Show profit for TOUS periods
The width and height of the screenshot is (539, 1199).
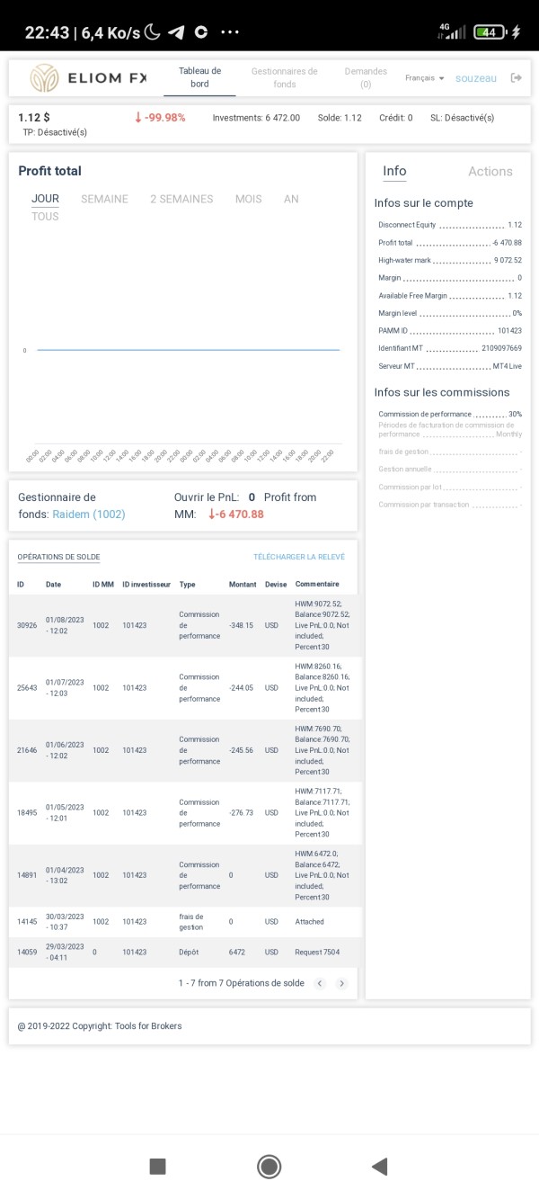45,216
